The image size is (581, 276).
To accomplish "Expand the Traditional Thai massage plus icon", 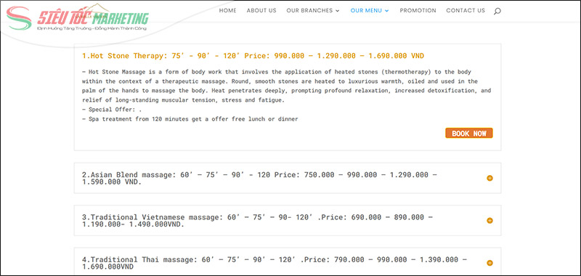I will pos(489,263).
